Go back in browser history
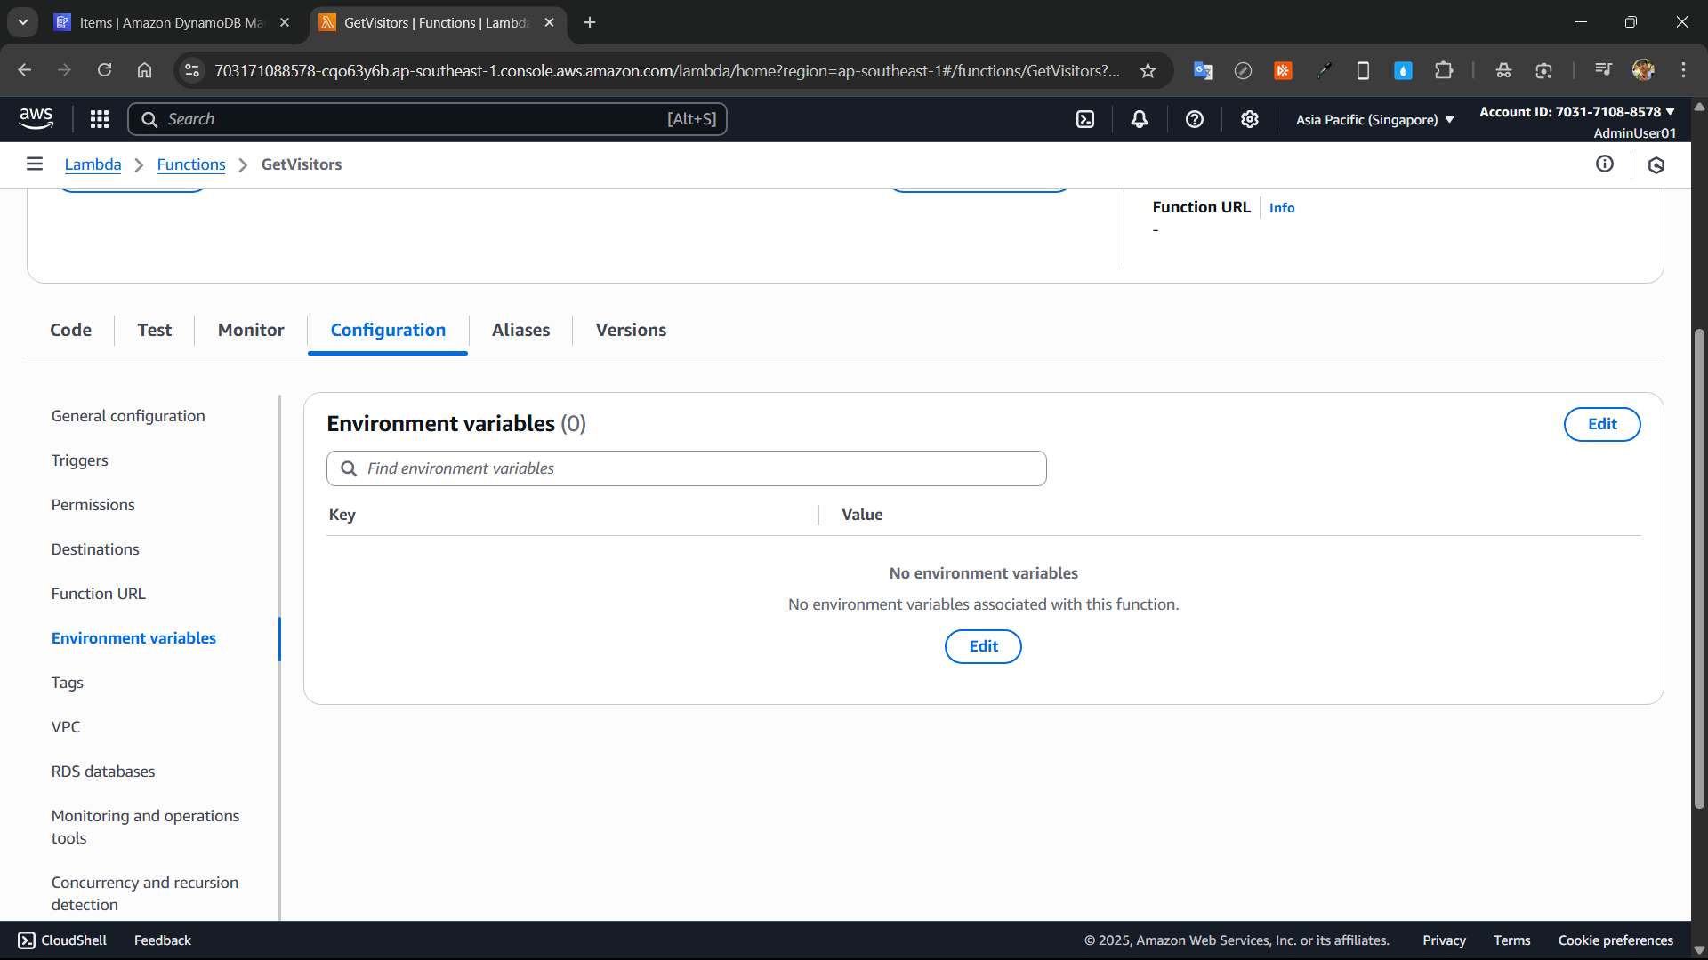1708x960 pixels. pyautogui.click(x=25, y=70)
